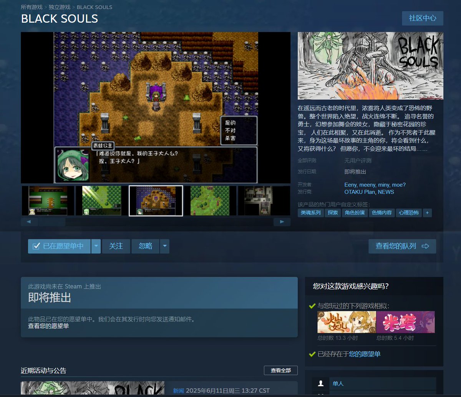The width and height of the screenshot is (461, 397).
Task: Click the arrow icon on 查看您的队列 button
Action: 425,246
